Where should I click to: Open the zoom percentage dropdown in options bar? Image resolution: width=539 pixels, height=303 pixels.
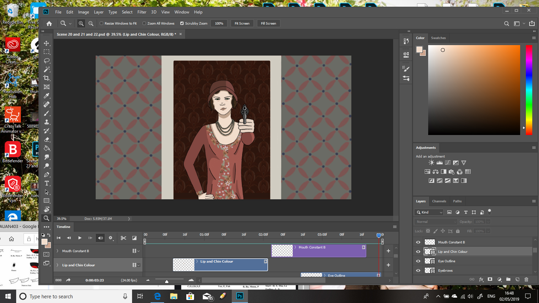pyautogui.click(x=219, y=23)
